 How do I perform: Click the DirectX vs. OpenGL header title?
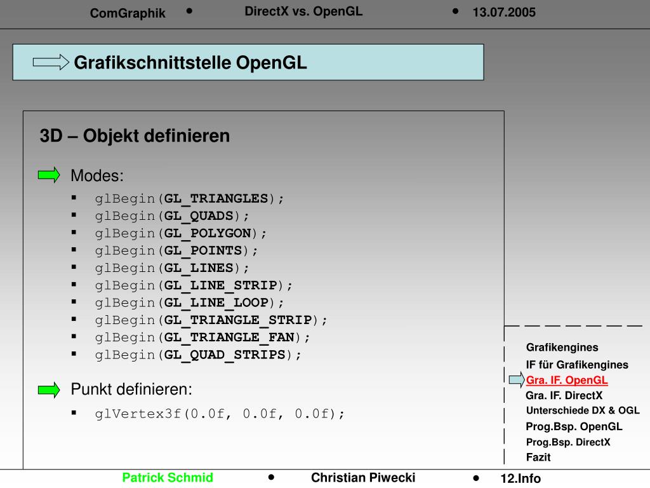303,11
